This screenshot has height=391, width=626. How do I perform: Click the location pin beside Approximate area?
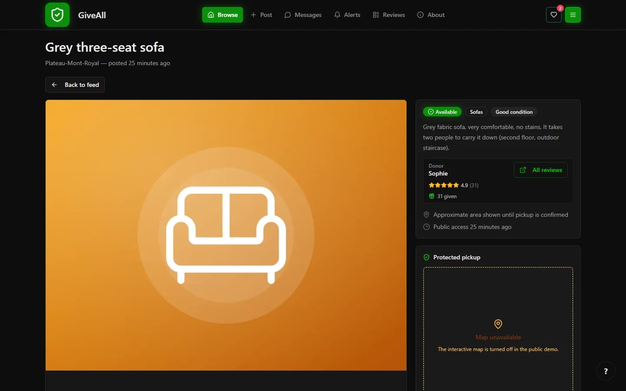(426, 215)
